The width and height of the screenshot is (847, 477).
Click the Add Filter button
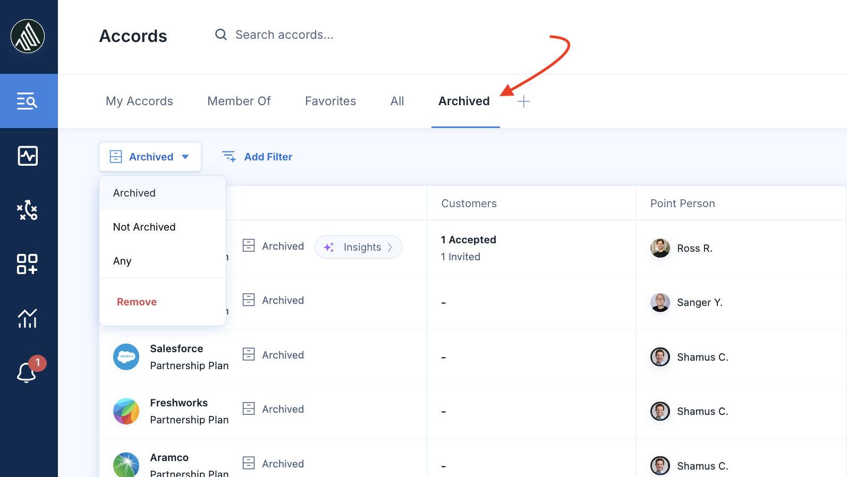click(x=257, y=157)
